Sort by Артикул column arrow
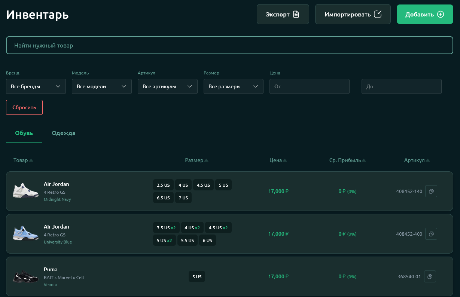 (x=428, y=160)
